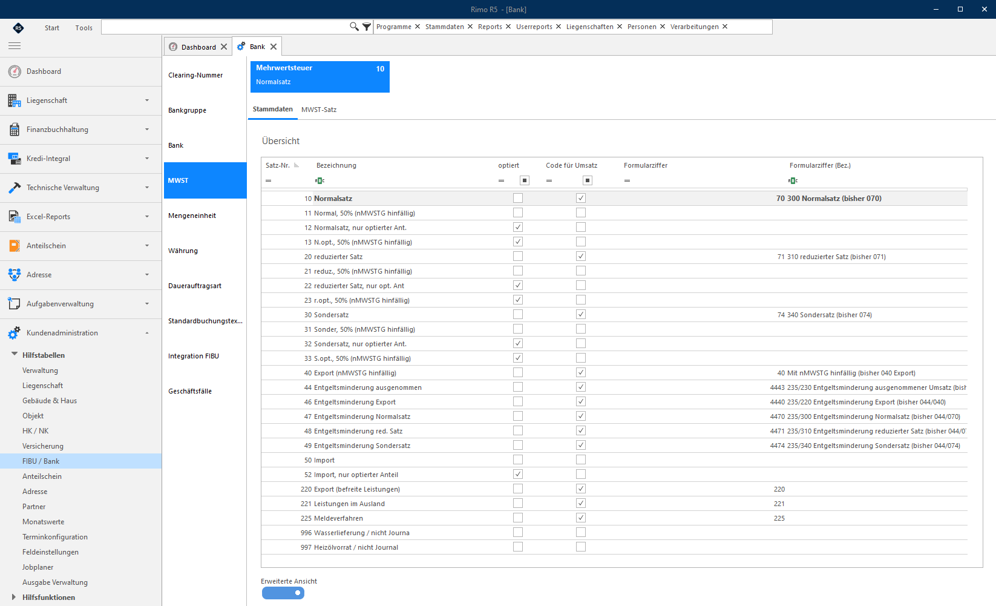
Task: Open the hamburger menu in sidebar
Action: [15, 46]
